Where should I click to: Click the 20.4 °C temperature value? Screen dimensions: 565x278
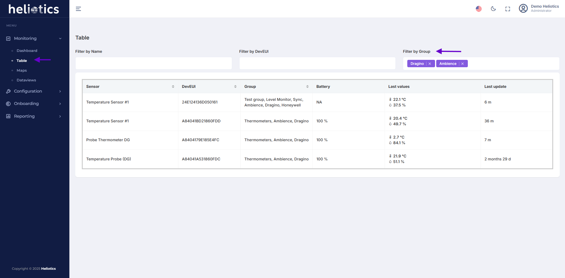pos(400,119)
